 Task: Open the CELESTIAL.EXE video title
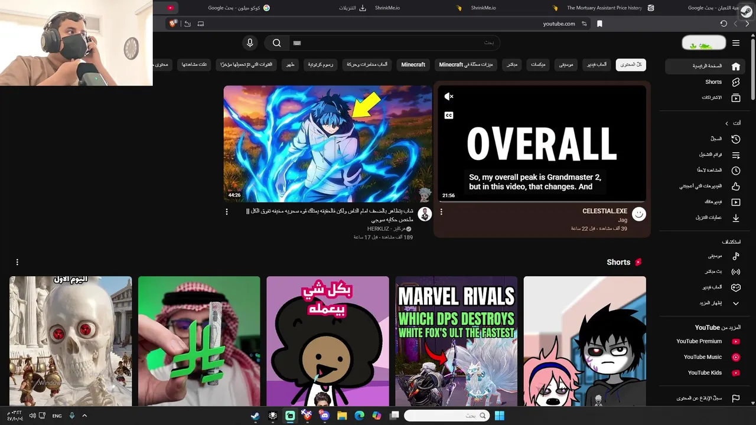(x=605, y=211)
